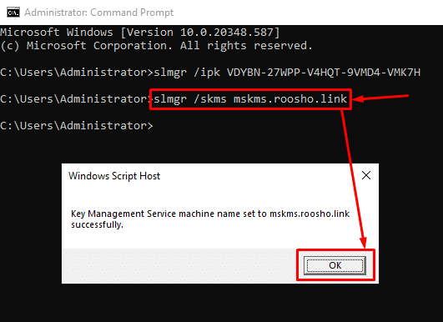Screen dimensions: 443x322
Task: Click the 'Administrator: Command Prompt' window title
Action: coord(99,13)
